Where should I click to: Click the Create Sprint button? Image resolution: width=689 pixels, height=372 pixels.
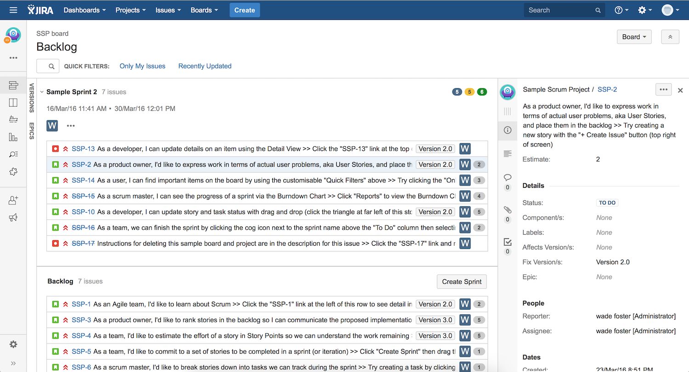click(x=462, y=282)
